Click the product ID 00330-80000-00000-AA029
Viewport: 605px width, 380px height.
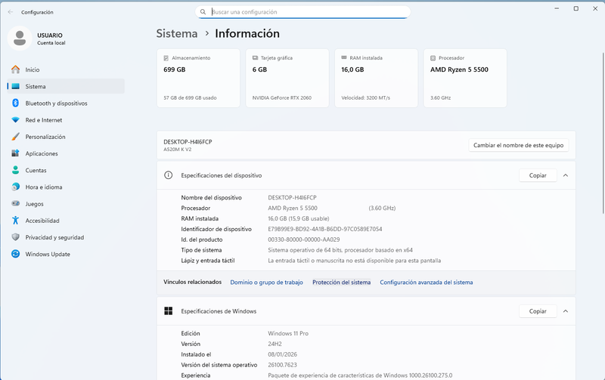tap(304, 239)
